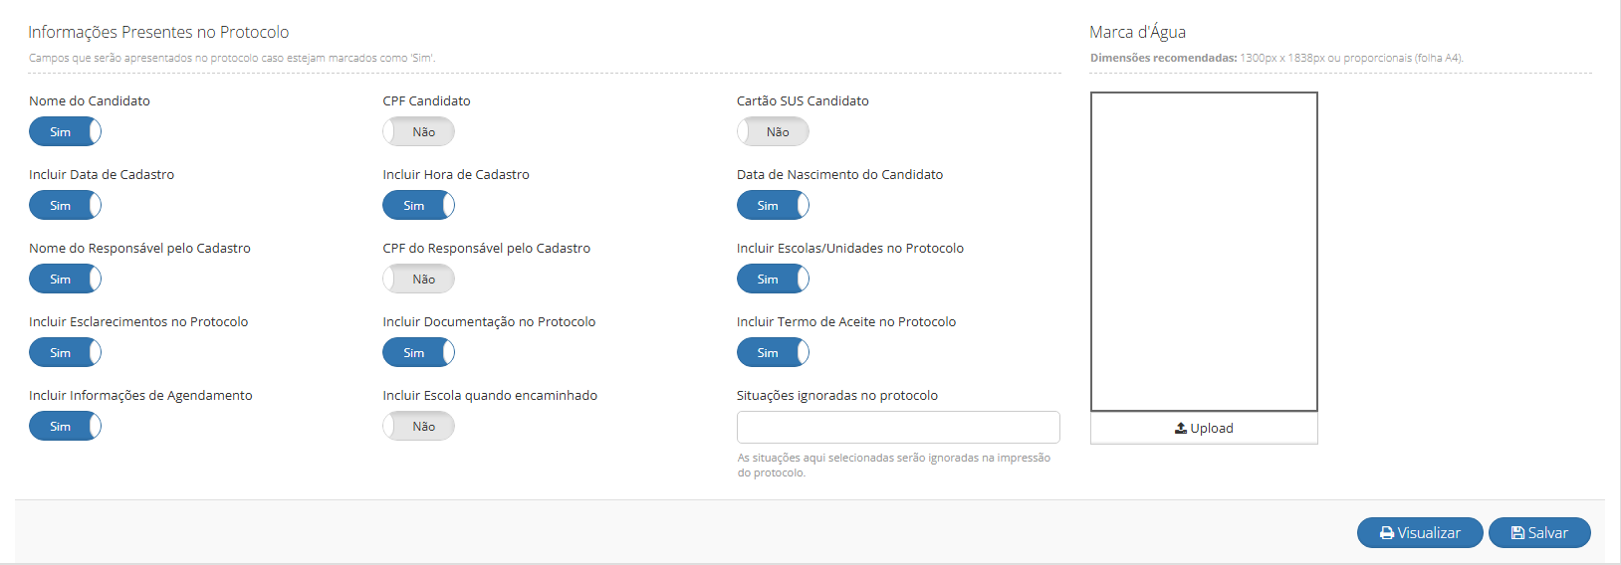Enable Incluir Escola quando encaminhado
The width and height of the screenshot is (1621, 565).
point(418,426)
